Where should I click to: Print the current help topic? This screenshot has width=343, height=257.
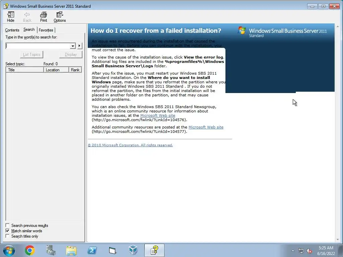tap(43, 17)
